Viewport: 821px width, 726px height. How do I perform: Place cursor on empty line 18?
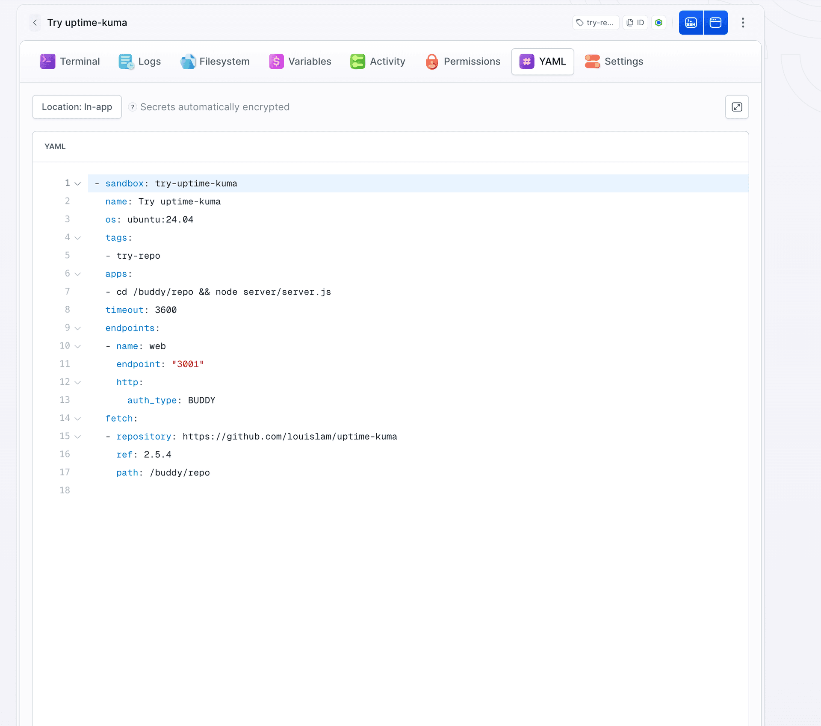(x=418, y=490)
